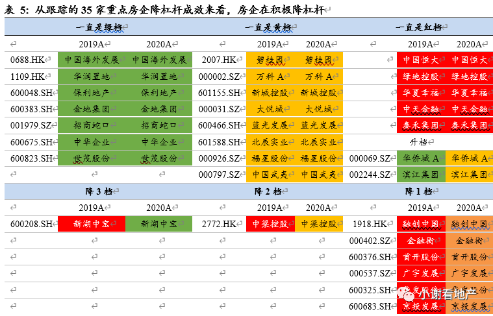Screen dimensions: 493x316
Task: Click stock code 600376.SH
Action: (x=370, y=257)
